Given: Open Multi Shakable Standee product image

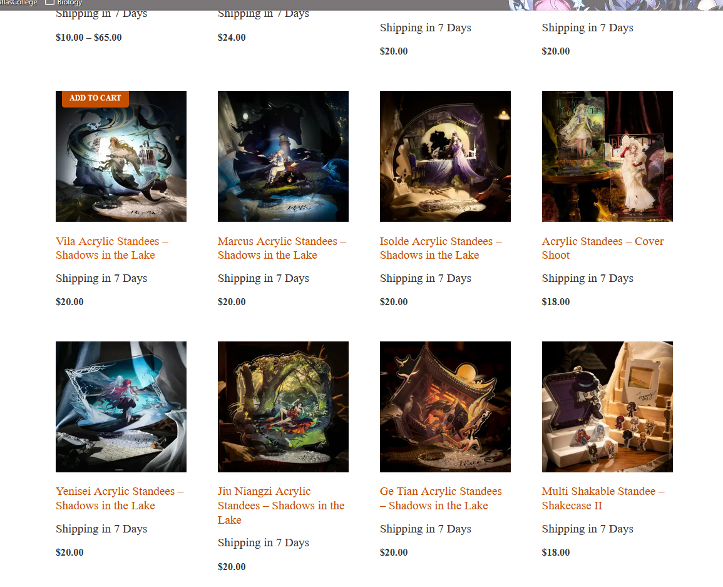Looking at the screenshot, I should pos(607,407).
